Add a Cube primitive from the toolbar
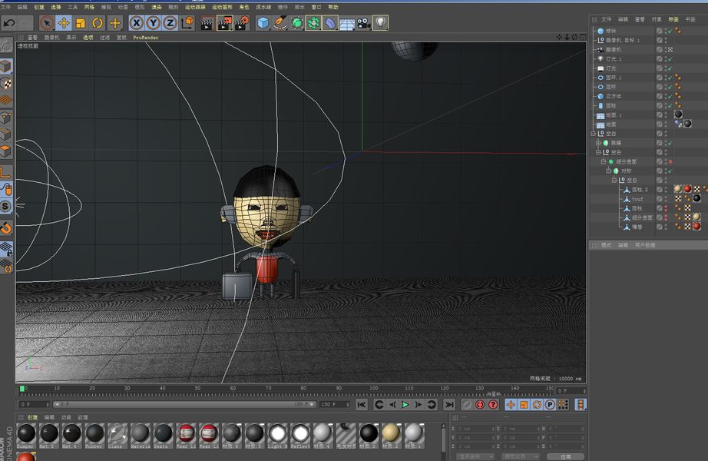 point(263,22)
